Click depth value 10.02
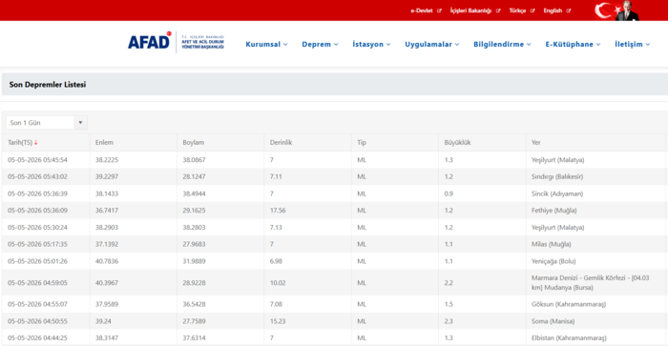This screenshot has height=346, width=668. [x=278, y=282]
